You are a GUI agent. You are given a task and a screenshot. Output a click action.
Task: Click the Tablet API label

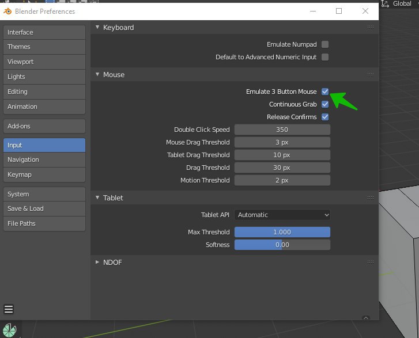pos(215,215)
